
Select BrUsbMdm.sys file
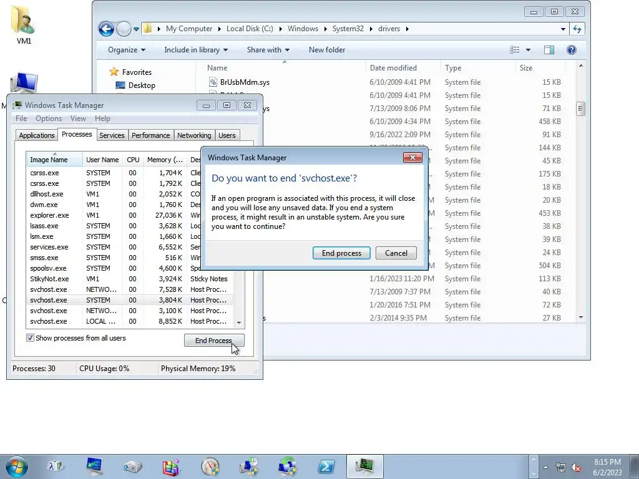click(x=245, y=82)
